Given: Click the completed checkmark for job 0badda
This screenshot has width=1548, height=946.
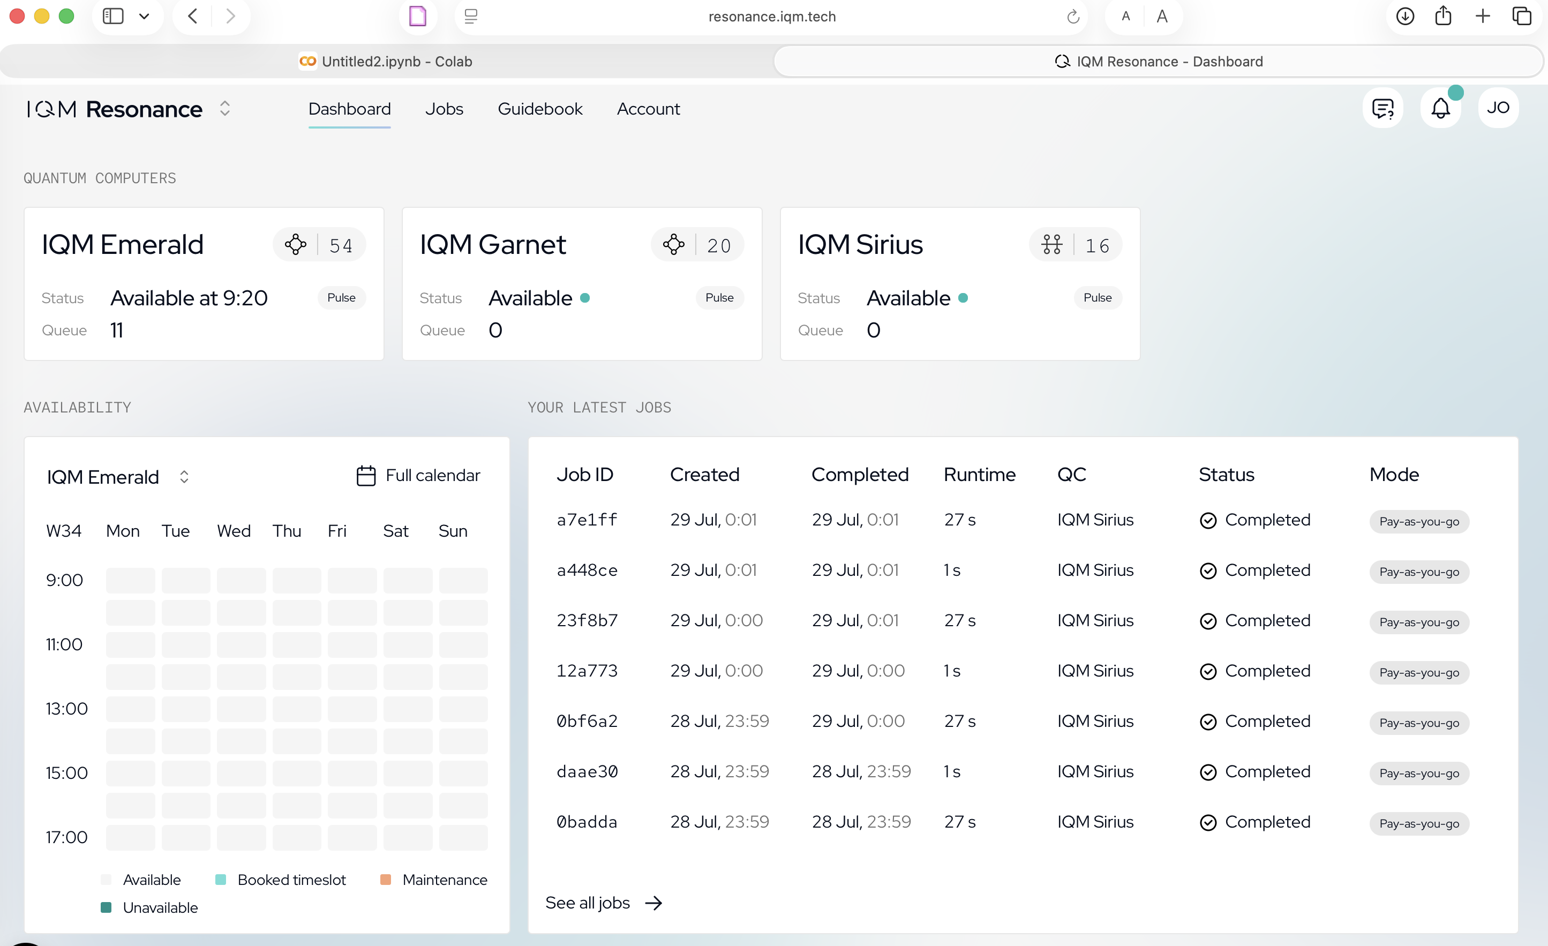Looking at the screenshot, I should pyautogui.click(x=1208, y=822).
